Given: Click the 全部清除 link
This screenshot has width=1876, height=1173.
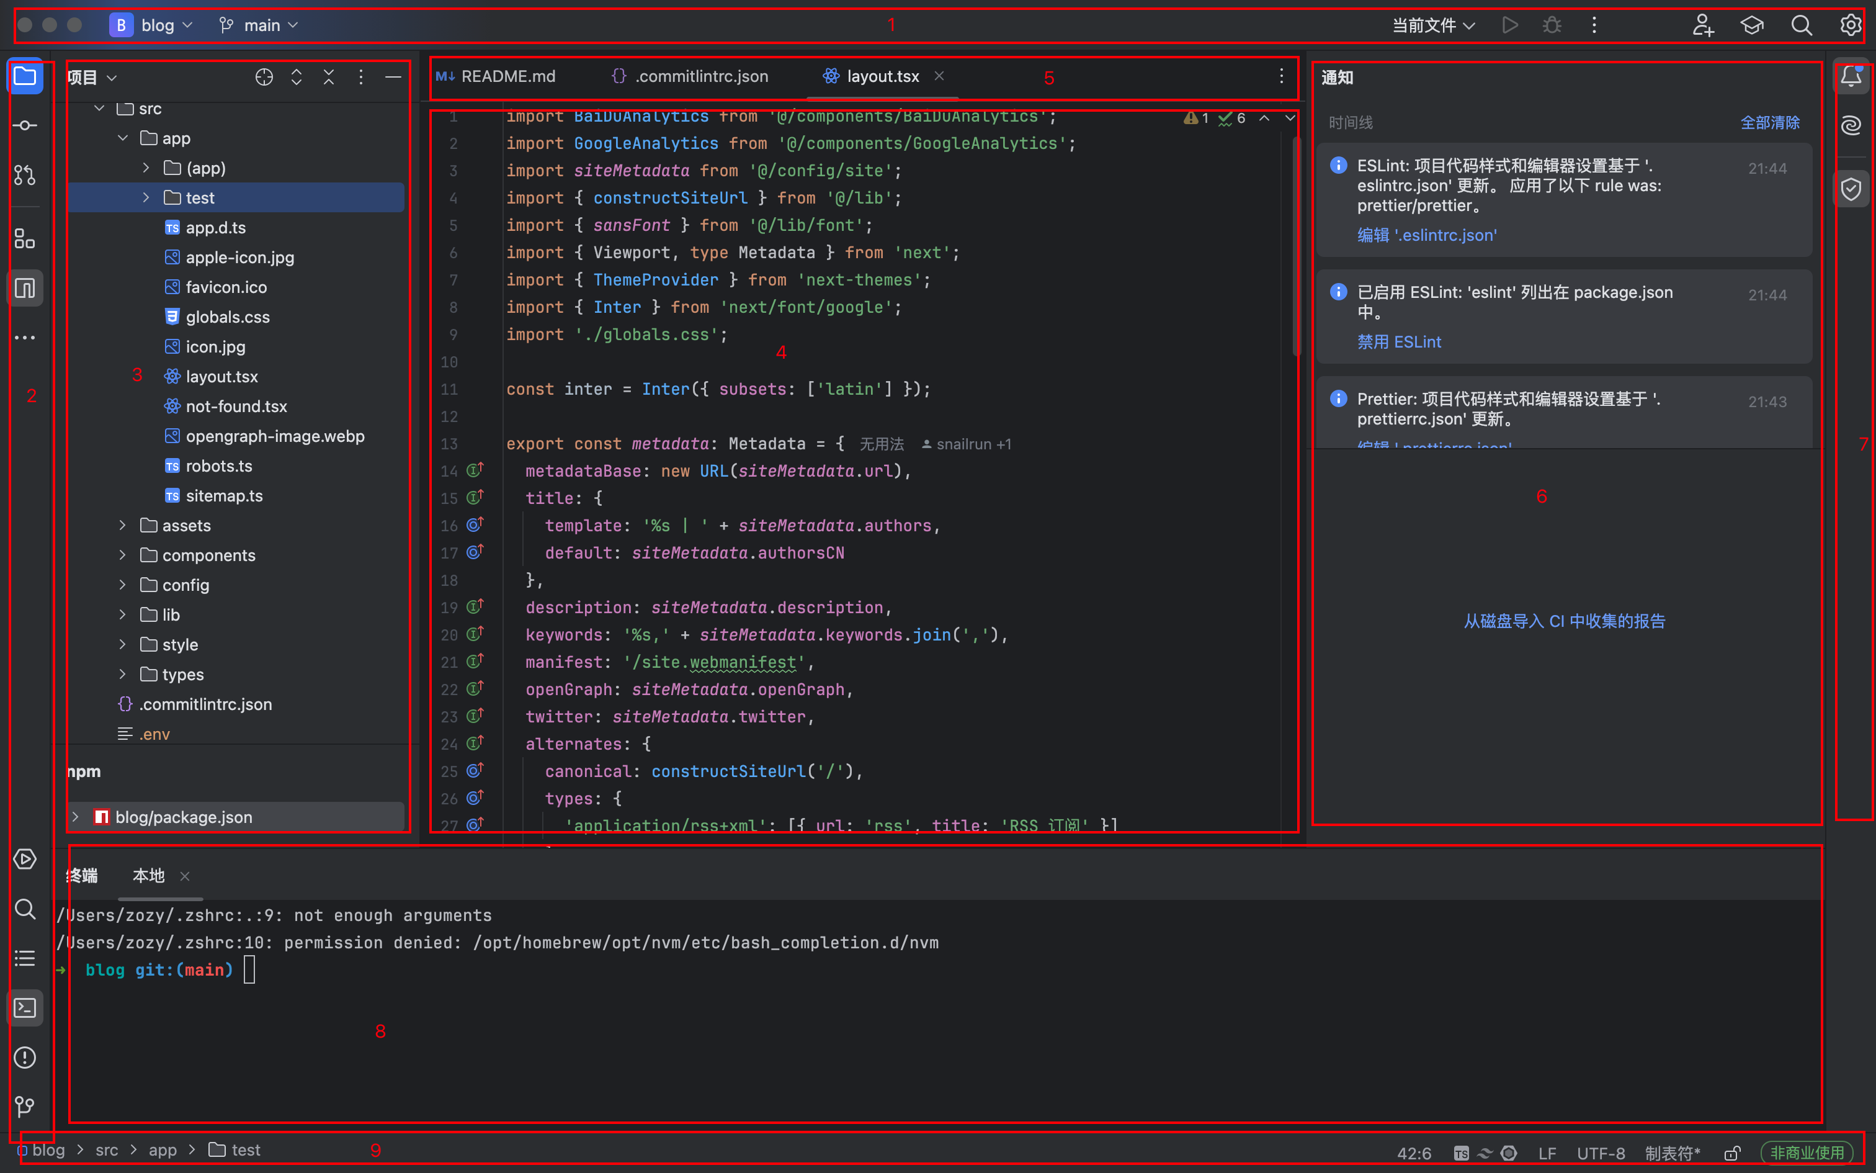Looking at the screenshot, I should pos(1770,123).
